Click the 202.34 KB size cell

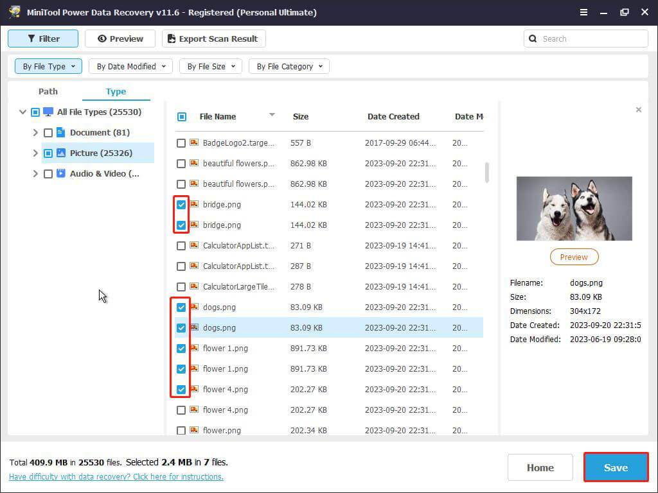point(308,431)
